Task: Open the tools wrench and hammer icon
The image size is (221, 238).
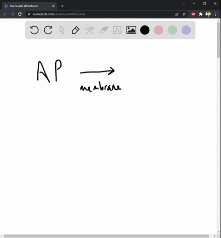Action: (x=89, y=30)
